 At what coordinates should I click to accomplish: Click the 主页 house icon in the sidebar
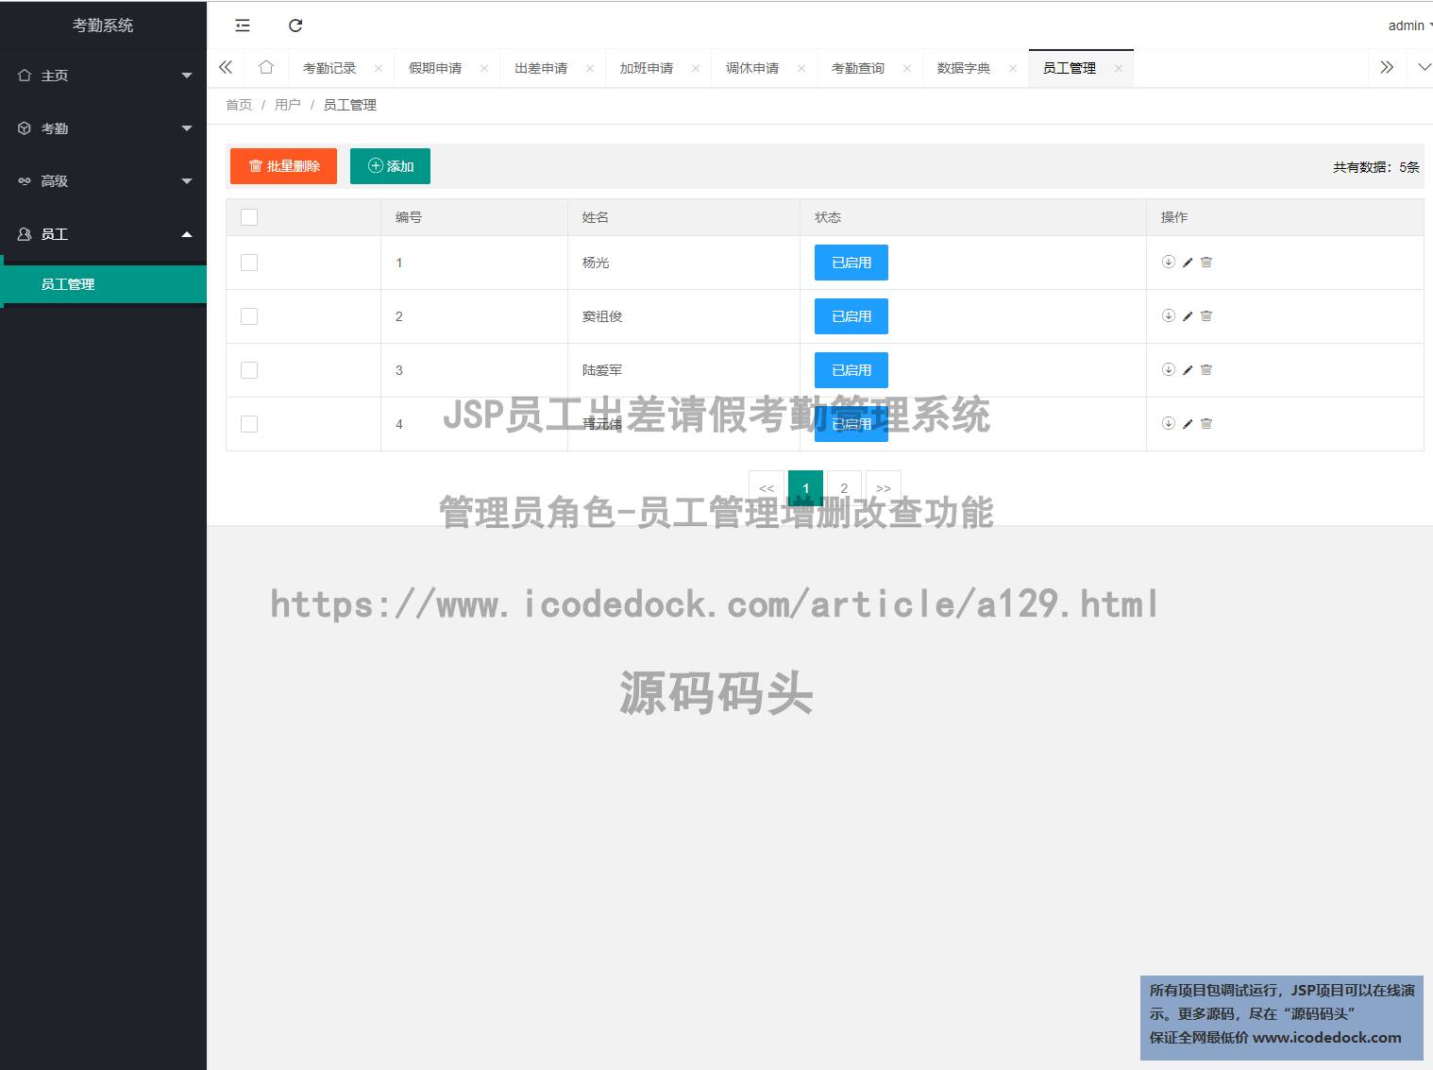tap(25, 76)
